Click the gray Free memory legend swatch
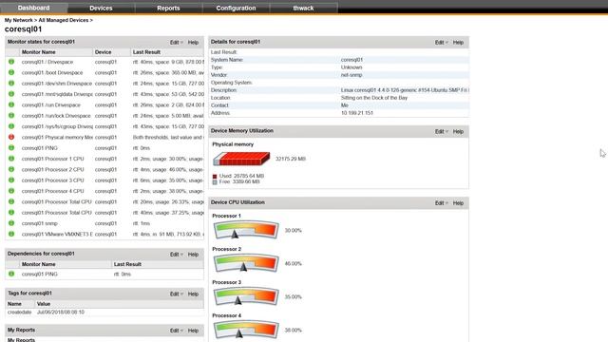Image resolution: width=608 pixels, height=342 pixels. (215, 181)
